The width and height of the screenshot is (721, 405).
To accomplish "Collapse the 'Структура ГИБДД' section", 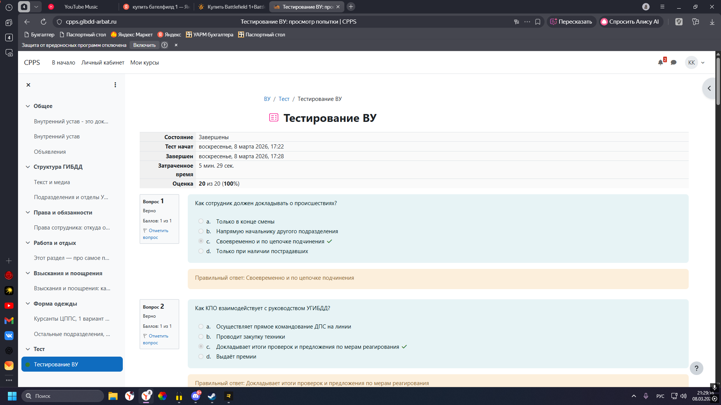I will pyautogui.click(x=28, y=167).
